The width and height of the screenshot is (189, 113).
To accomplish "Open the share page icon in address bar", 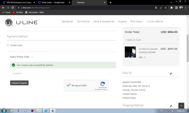I will pyautogui.click(x=161, y=8).
